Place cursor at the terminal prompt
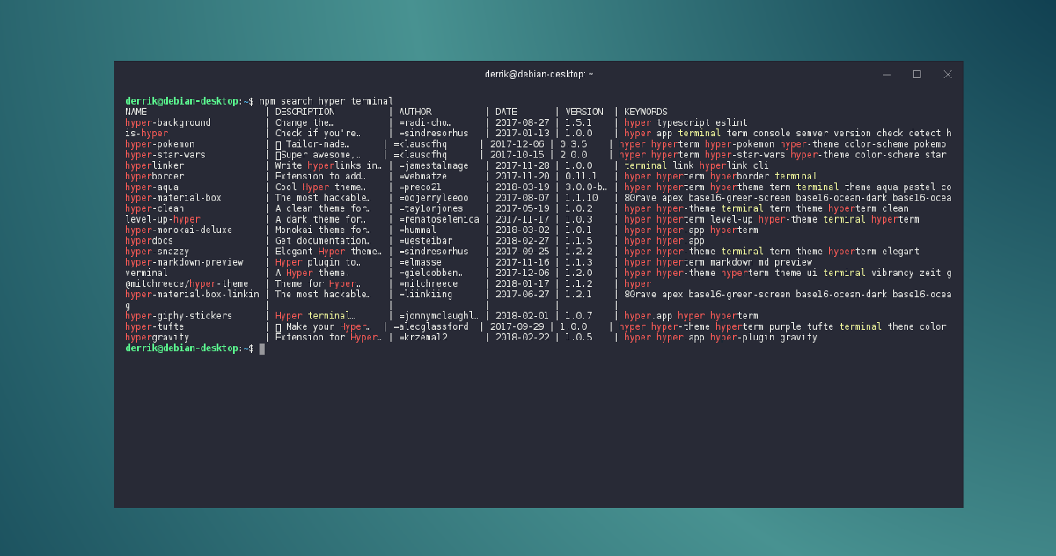1056x556 pixels. [261, 348]
